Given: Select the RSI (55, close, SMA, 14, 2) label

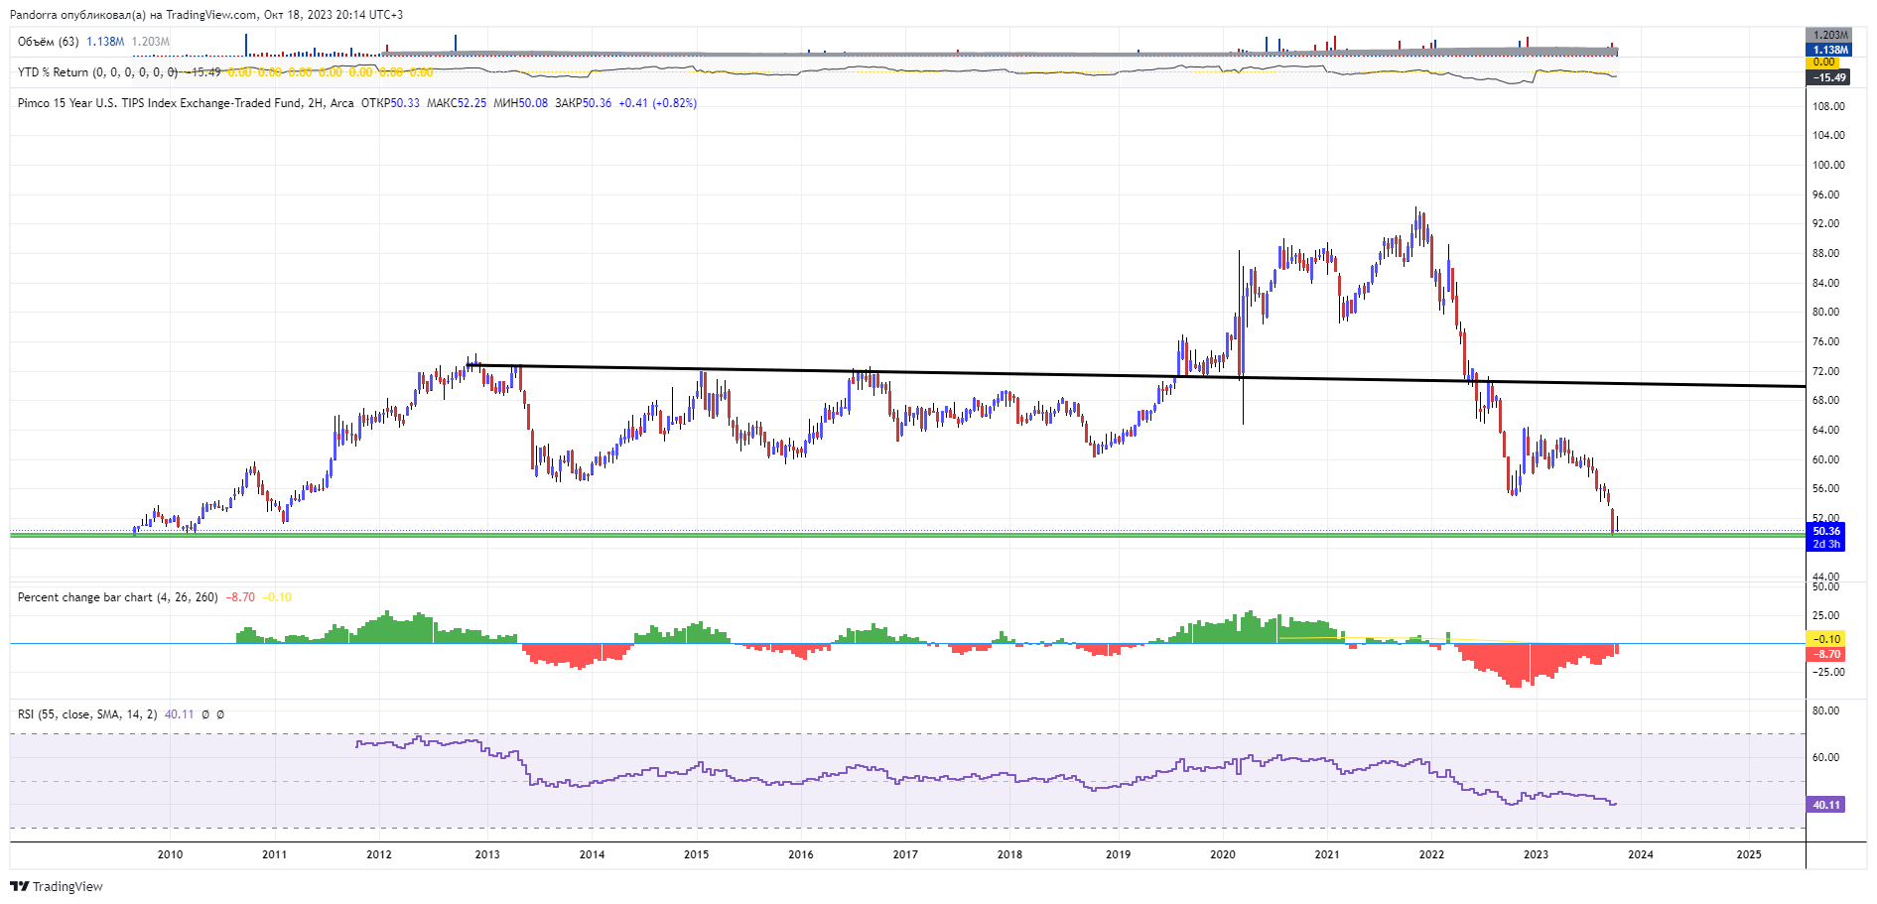Looking at the screenshot, I should (x=87, y=714).
